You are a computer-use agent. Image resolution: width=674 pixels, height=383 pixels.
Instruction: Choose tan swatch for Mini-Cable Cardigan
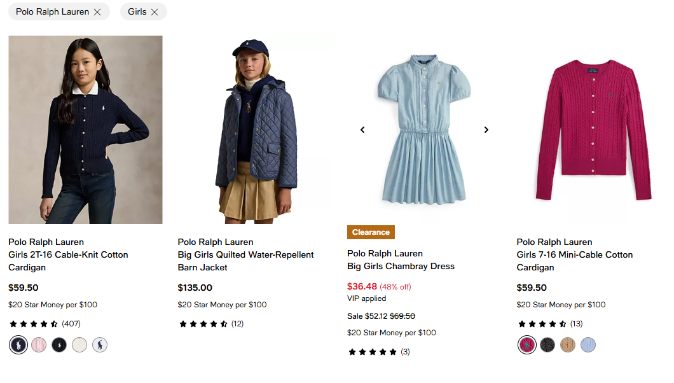pyautogui.click(x=568, y=345)
